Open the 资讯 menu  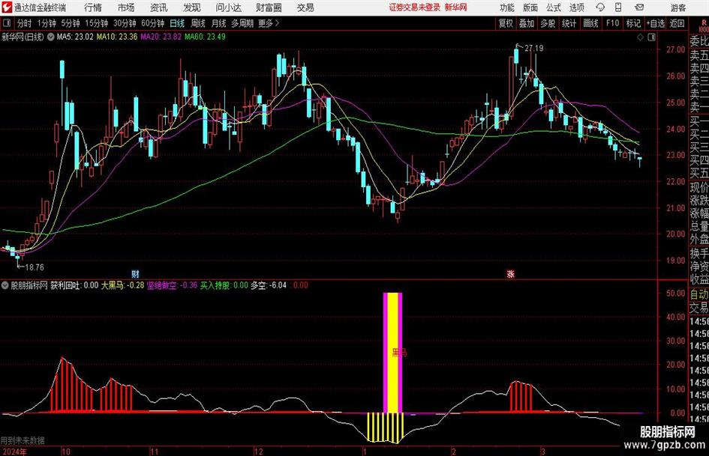point(159,7)
